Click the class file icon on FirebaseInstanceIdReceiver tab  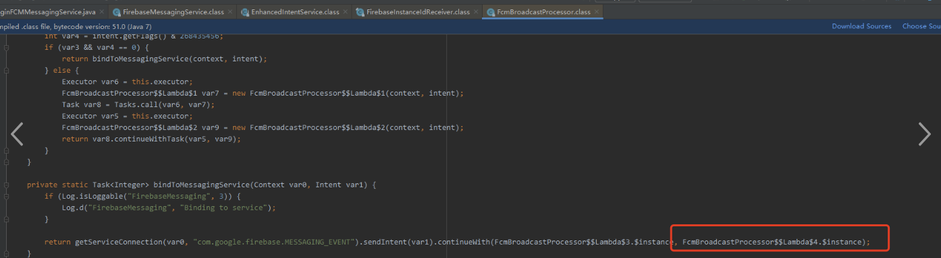[x=360, y=12]
